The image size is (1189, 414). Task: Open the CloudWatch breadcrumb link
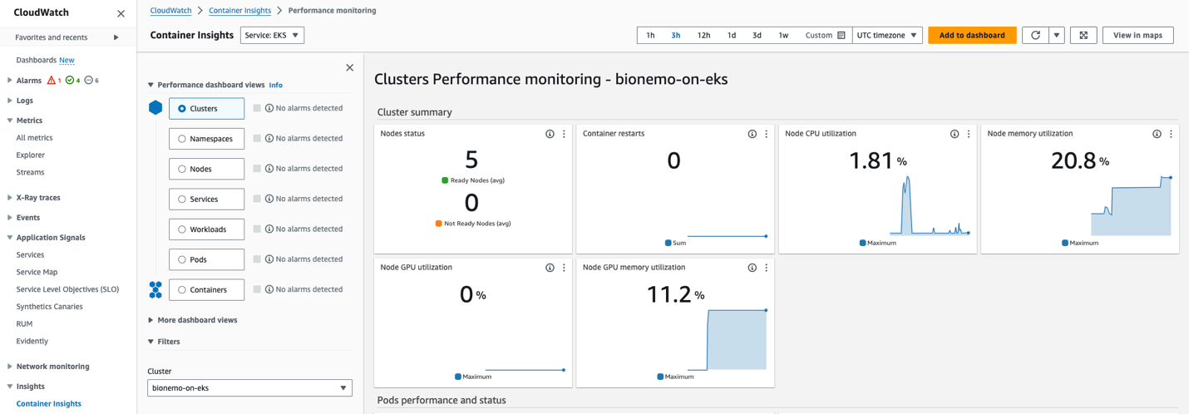click(170, 11)
